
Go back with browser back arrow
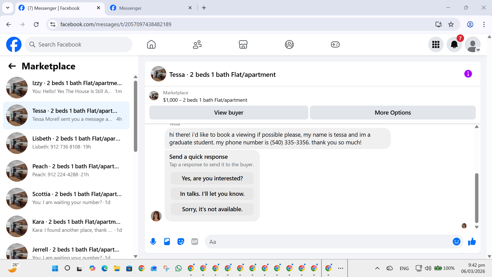point(8,24)
